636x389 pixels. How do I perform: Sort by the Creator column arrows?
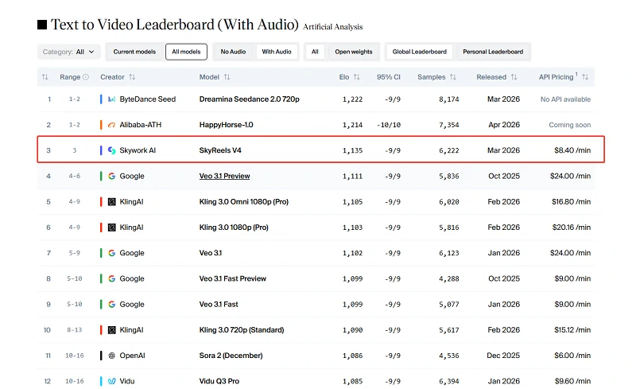tap(132, 77)
